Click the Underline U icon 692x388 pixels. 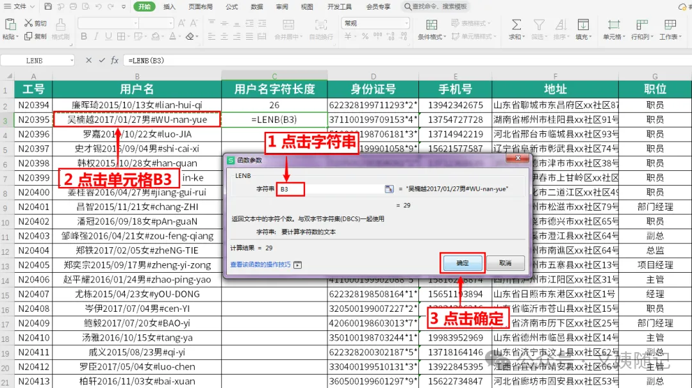click(108, 36)
